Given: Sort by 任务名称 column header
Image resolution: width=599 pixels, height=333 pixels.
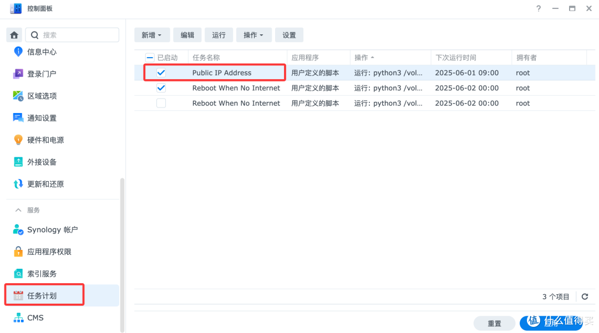Looking at the screenshot, I should click(x=237, y=58).
